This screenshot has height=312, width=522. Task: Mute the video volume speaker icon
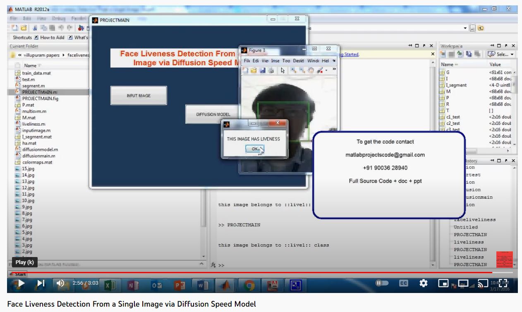(60, 283)
